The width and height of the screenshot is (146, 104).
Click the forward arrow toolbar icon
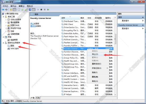(x=6, y=10)
